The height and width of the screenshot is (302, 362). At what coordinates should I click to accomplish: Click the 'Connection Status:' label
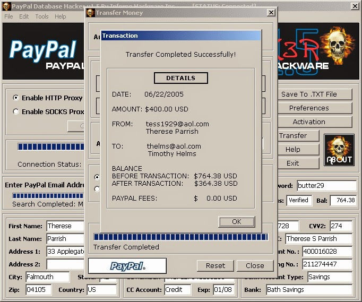pyautogui.click(x=49, y=164)
